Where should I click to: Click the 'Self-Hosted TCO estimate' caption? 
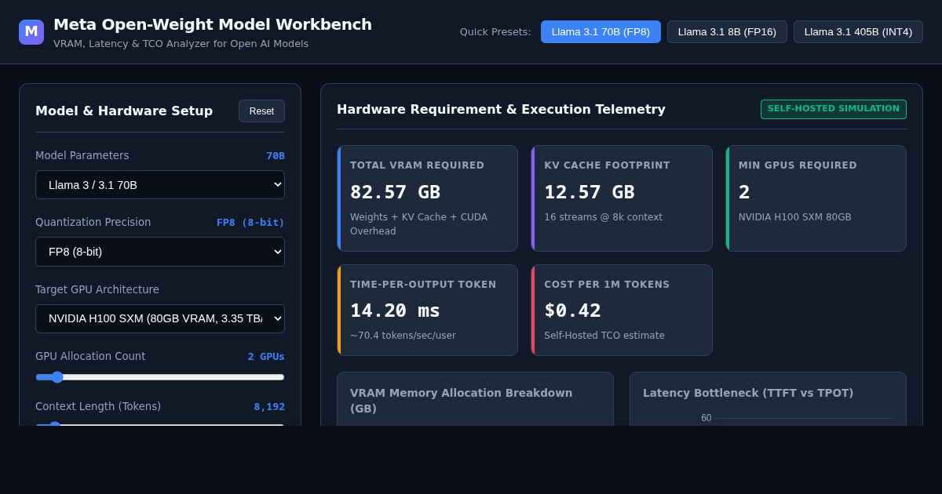(604, 336)
